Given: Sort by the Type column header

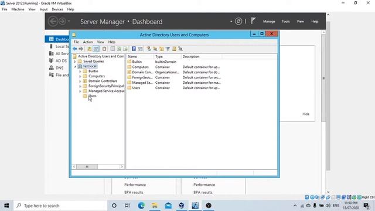Looking at the screenshot, I should point(168,57).
